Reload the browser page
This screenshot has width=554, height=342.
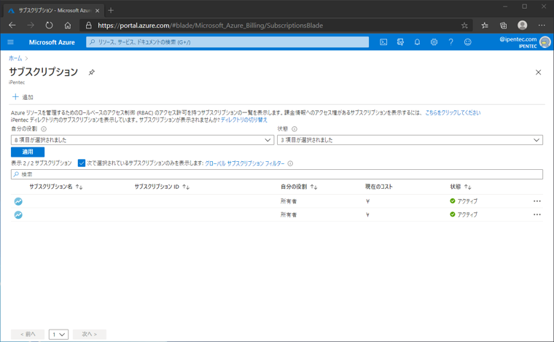49,25
